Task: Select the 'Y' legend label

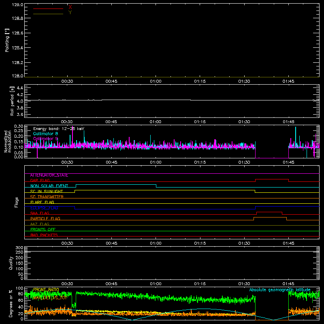Action: tap(70, 13)
